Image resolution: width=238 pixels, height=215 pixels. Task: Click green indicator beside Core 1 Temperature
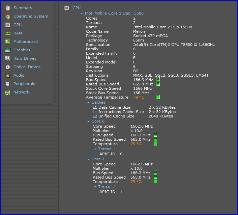point(155,182)
